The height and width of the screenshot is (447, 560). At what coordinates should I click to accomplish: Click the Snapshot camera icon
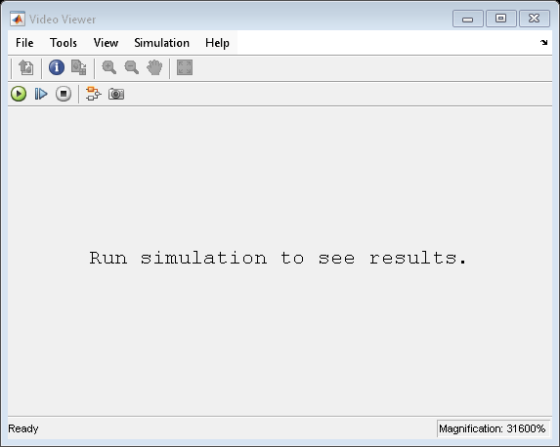(116, 94)
